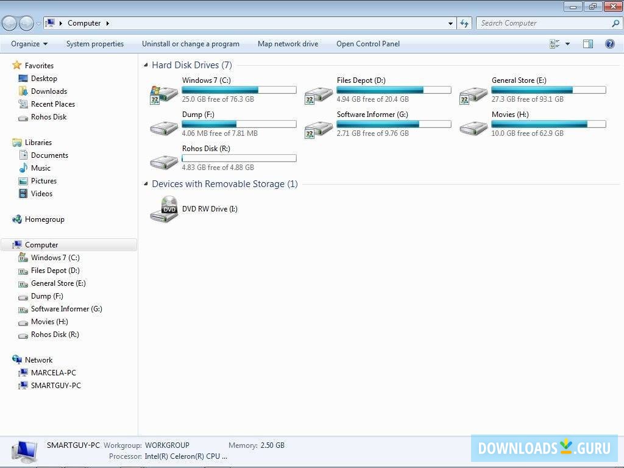This screenshot has width=624, height=468.
Task: Click the Videos film icon
Action: [x=24, y=193]
